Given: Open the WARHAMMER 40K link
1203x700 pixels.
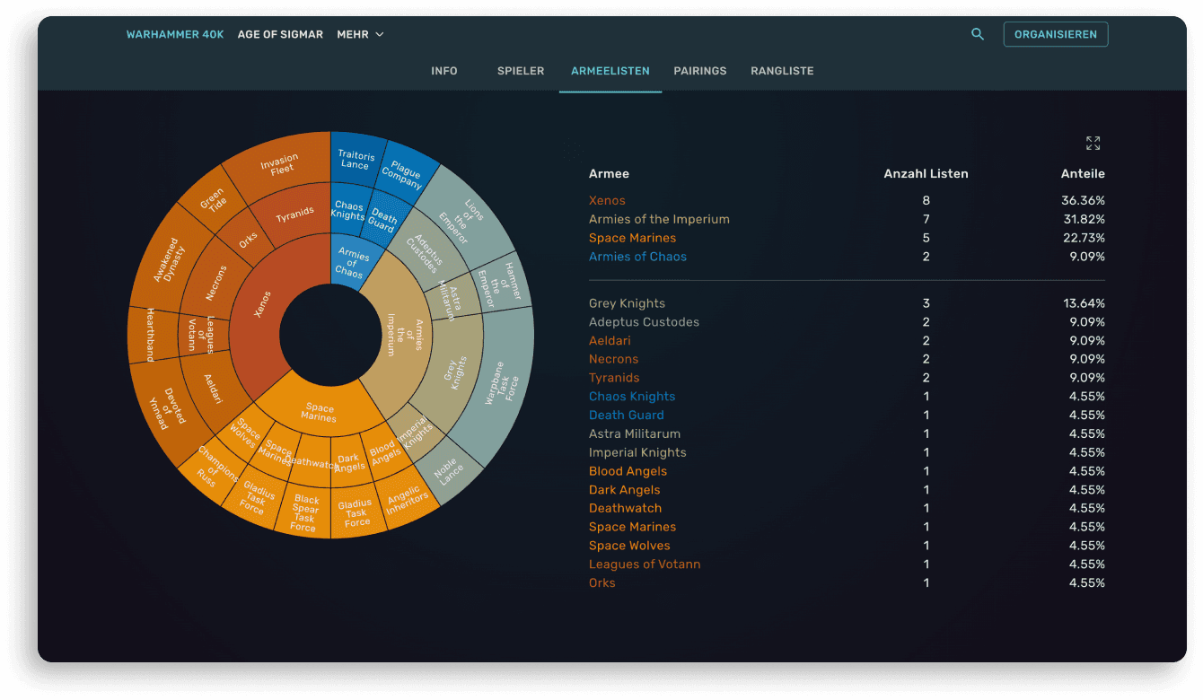Looking at the screenshot, I should click(175, 35).
